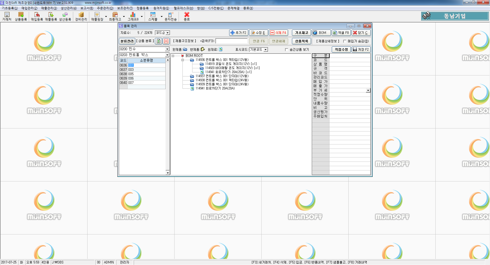Click the red X 종료 toolbar icon
This screenshot has height=265, width=490.
click(187, 16)
